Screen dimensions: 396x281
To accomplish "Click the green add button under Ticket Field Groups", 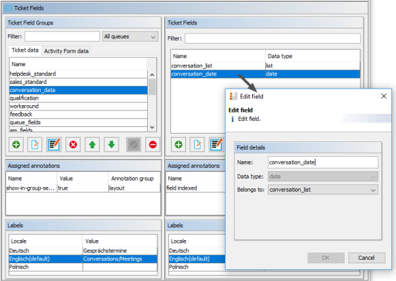I will pyautogui.click(x=16, y=144).
